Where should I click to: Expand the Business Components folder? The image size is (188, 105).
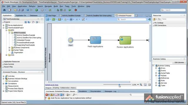pyautogui.click(x=9, y=48)
